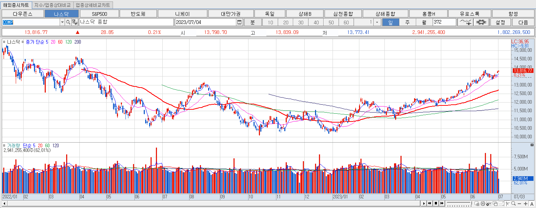Screen dimensions: 536x208
Task: Select the text annotation tool (A) bottom right
Action: click(x=532, y=204)
